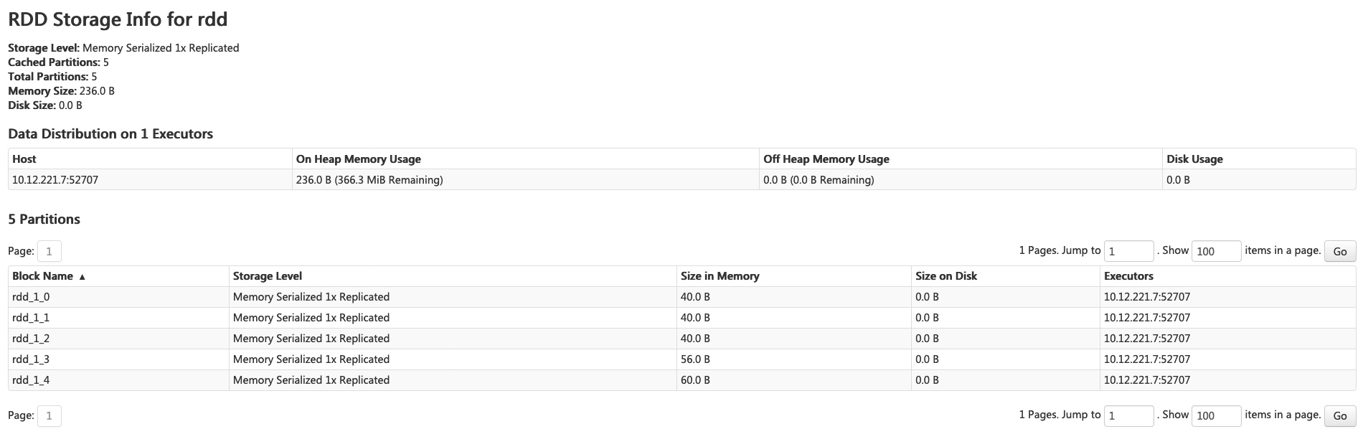1363x434 pixels.
Task: Click the On Heap Memory Usage header
Action: click(x=358, y=159)
